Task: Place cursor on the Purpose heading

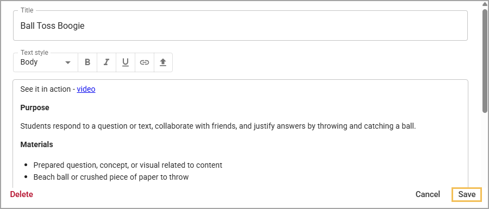Action: (35, 108)
